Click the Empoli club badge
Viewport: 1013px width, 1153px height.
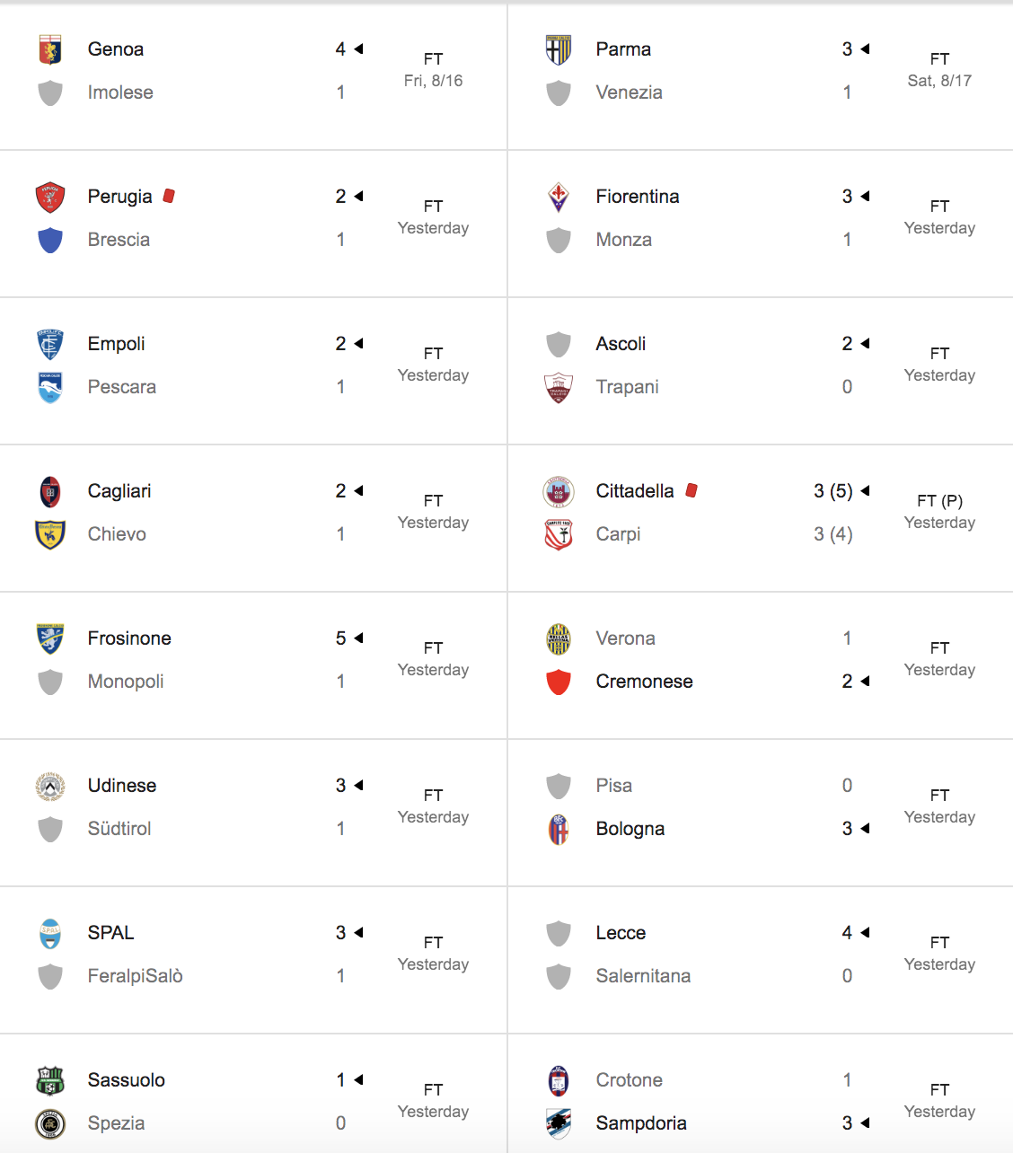(x=50, y=344)
